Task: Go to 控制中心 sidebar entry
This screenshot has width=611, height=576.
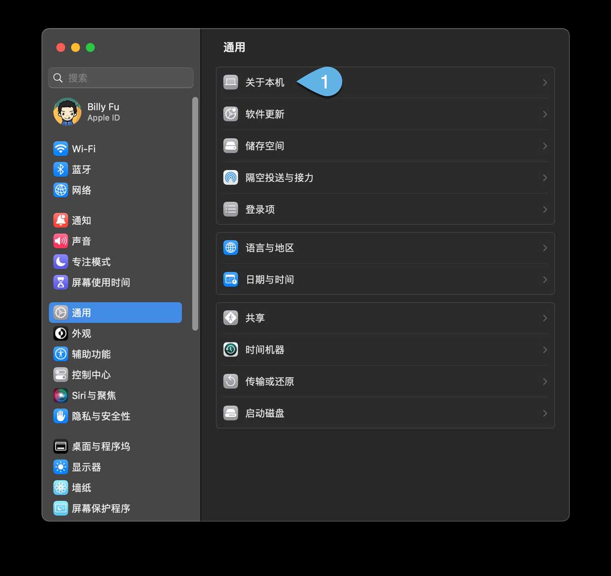Action: tap(91, 375)
